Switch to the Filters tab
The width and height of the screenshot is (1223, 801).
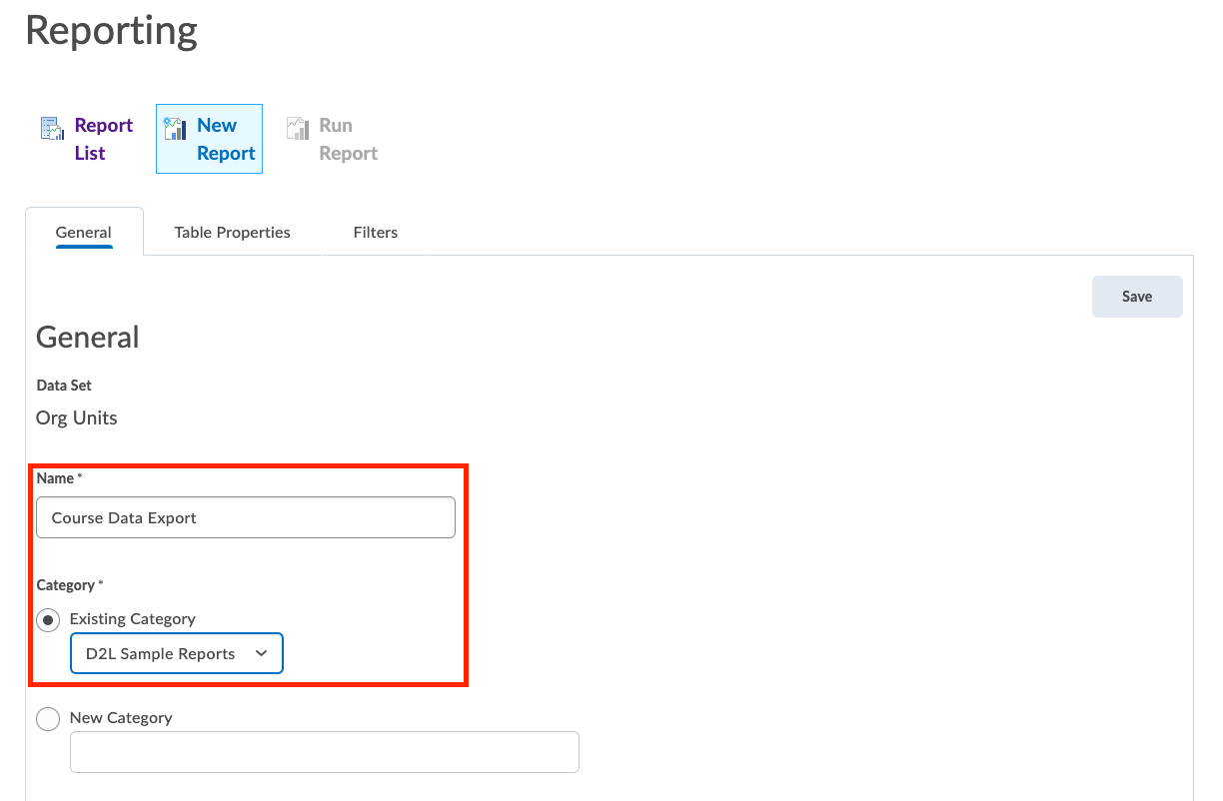[376, 232]
